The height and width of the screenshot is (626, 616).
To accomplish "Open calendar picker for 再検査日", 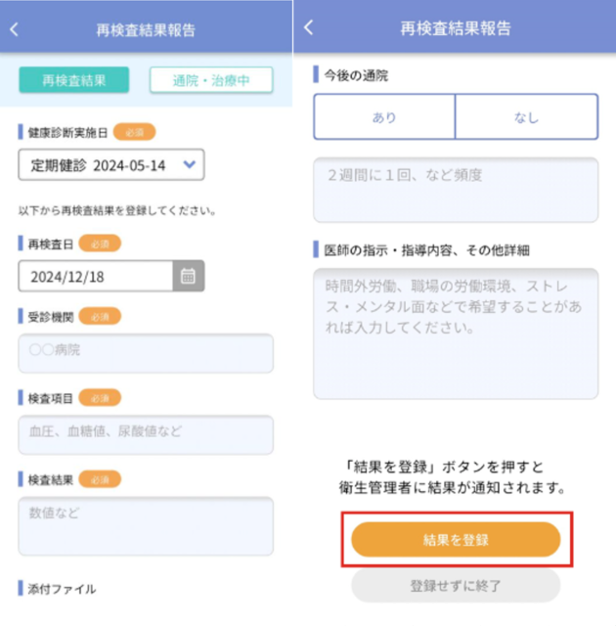I will point(189,276).
